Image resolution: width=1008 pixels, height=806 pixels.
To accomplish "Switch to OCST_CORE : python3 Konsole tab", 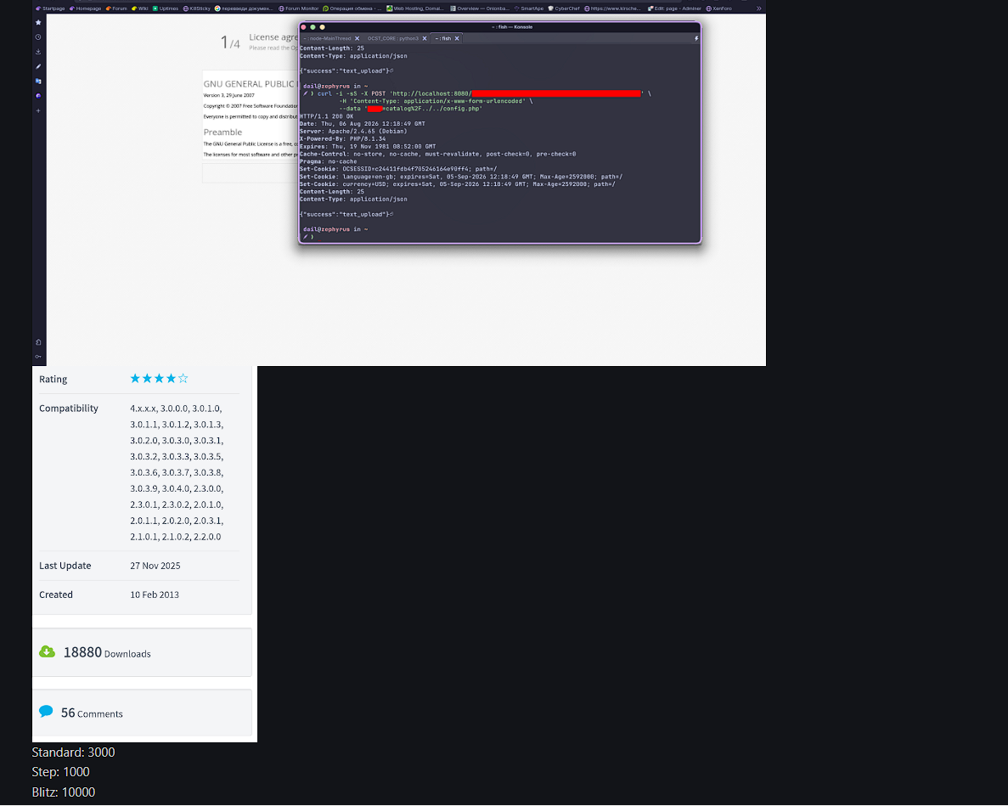I will coord(393,38).
